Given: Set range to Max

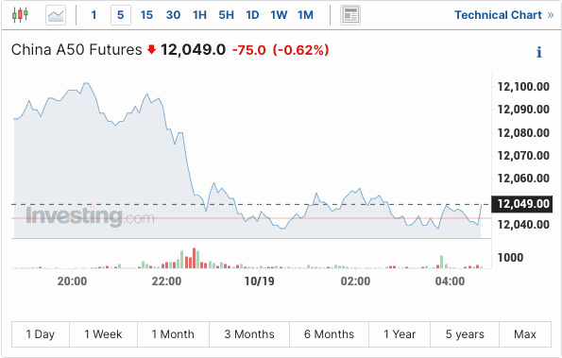Looking at the screenshot, I should click(525, 334).
